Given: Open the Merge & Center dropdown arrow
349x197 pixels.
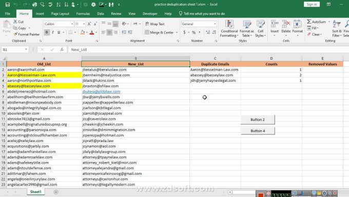Looking at the screenshot, I should pyautogui.click(x=177, y=32).
